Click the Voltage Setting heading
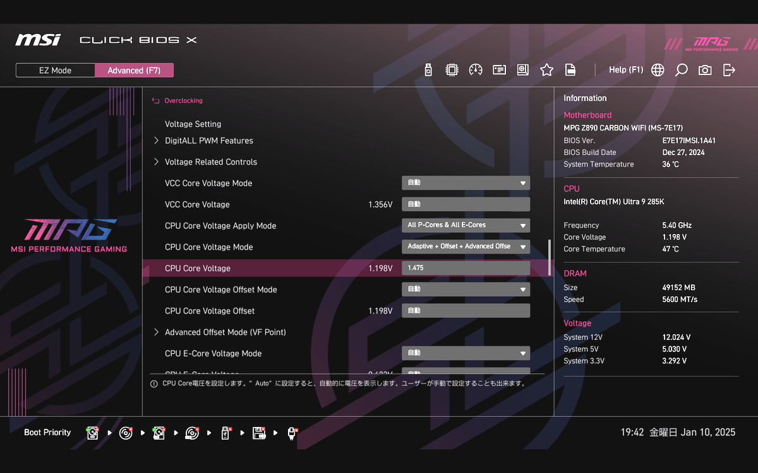The height and width of the screenshot is (473, 758). (193, 124)
